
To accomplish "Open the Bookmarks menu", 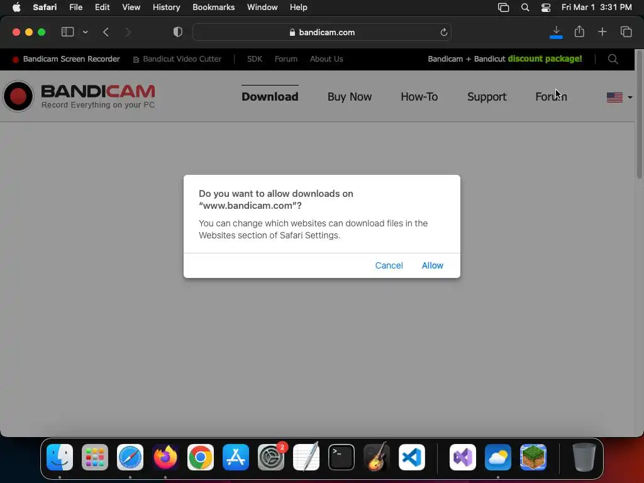I will (214, 8).
